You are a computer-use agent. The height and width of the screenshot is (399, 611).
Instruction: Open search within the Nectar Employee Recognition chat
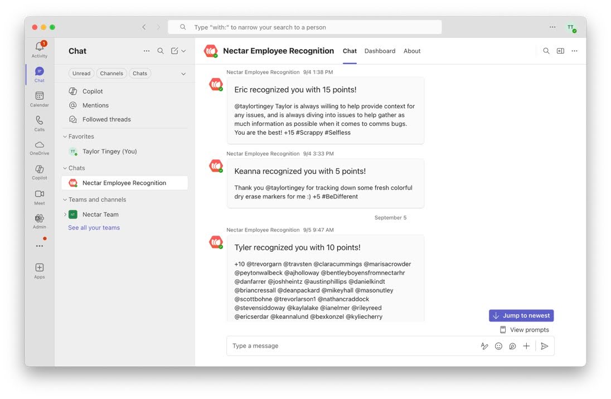click(x=546, y=50)
